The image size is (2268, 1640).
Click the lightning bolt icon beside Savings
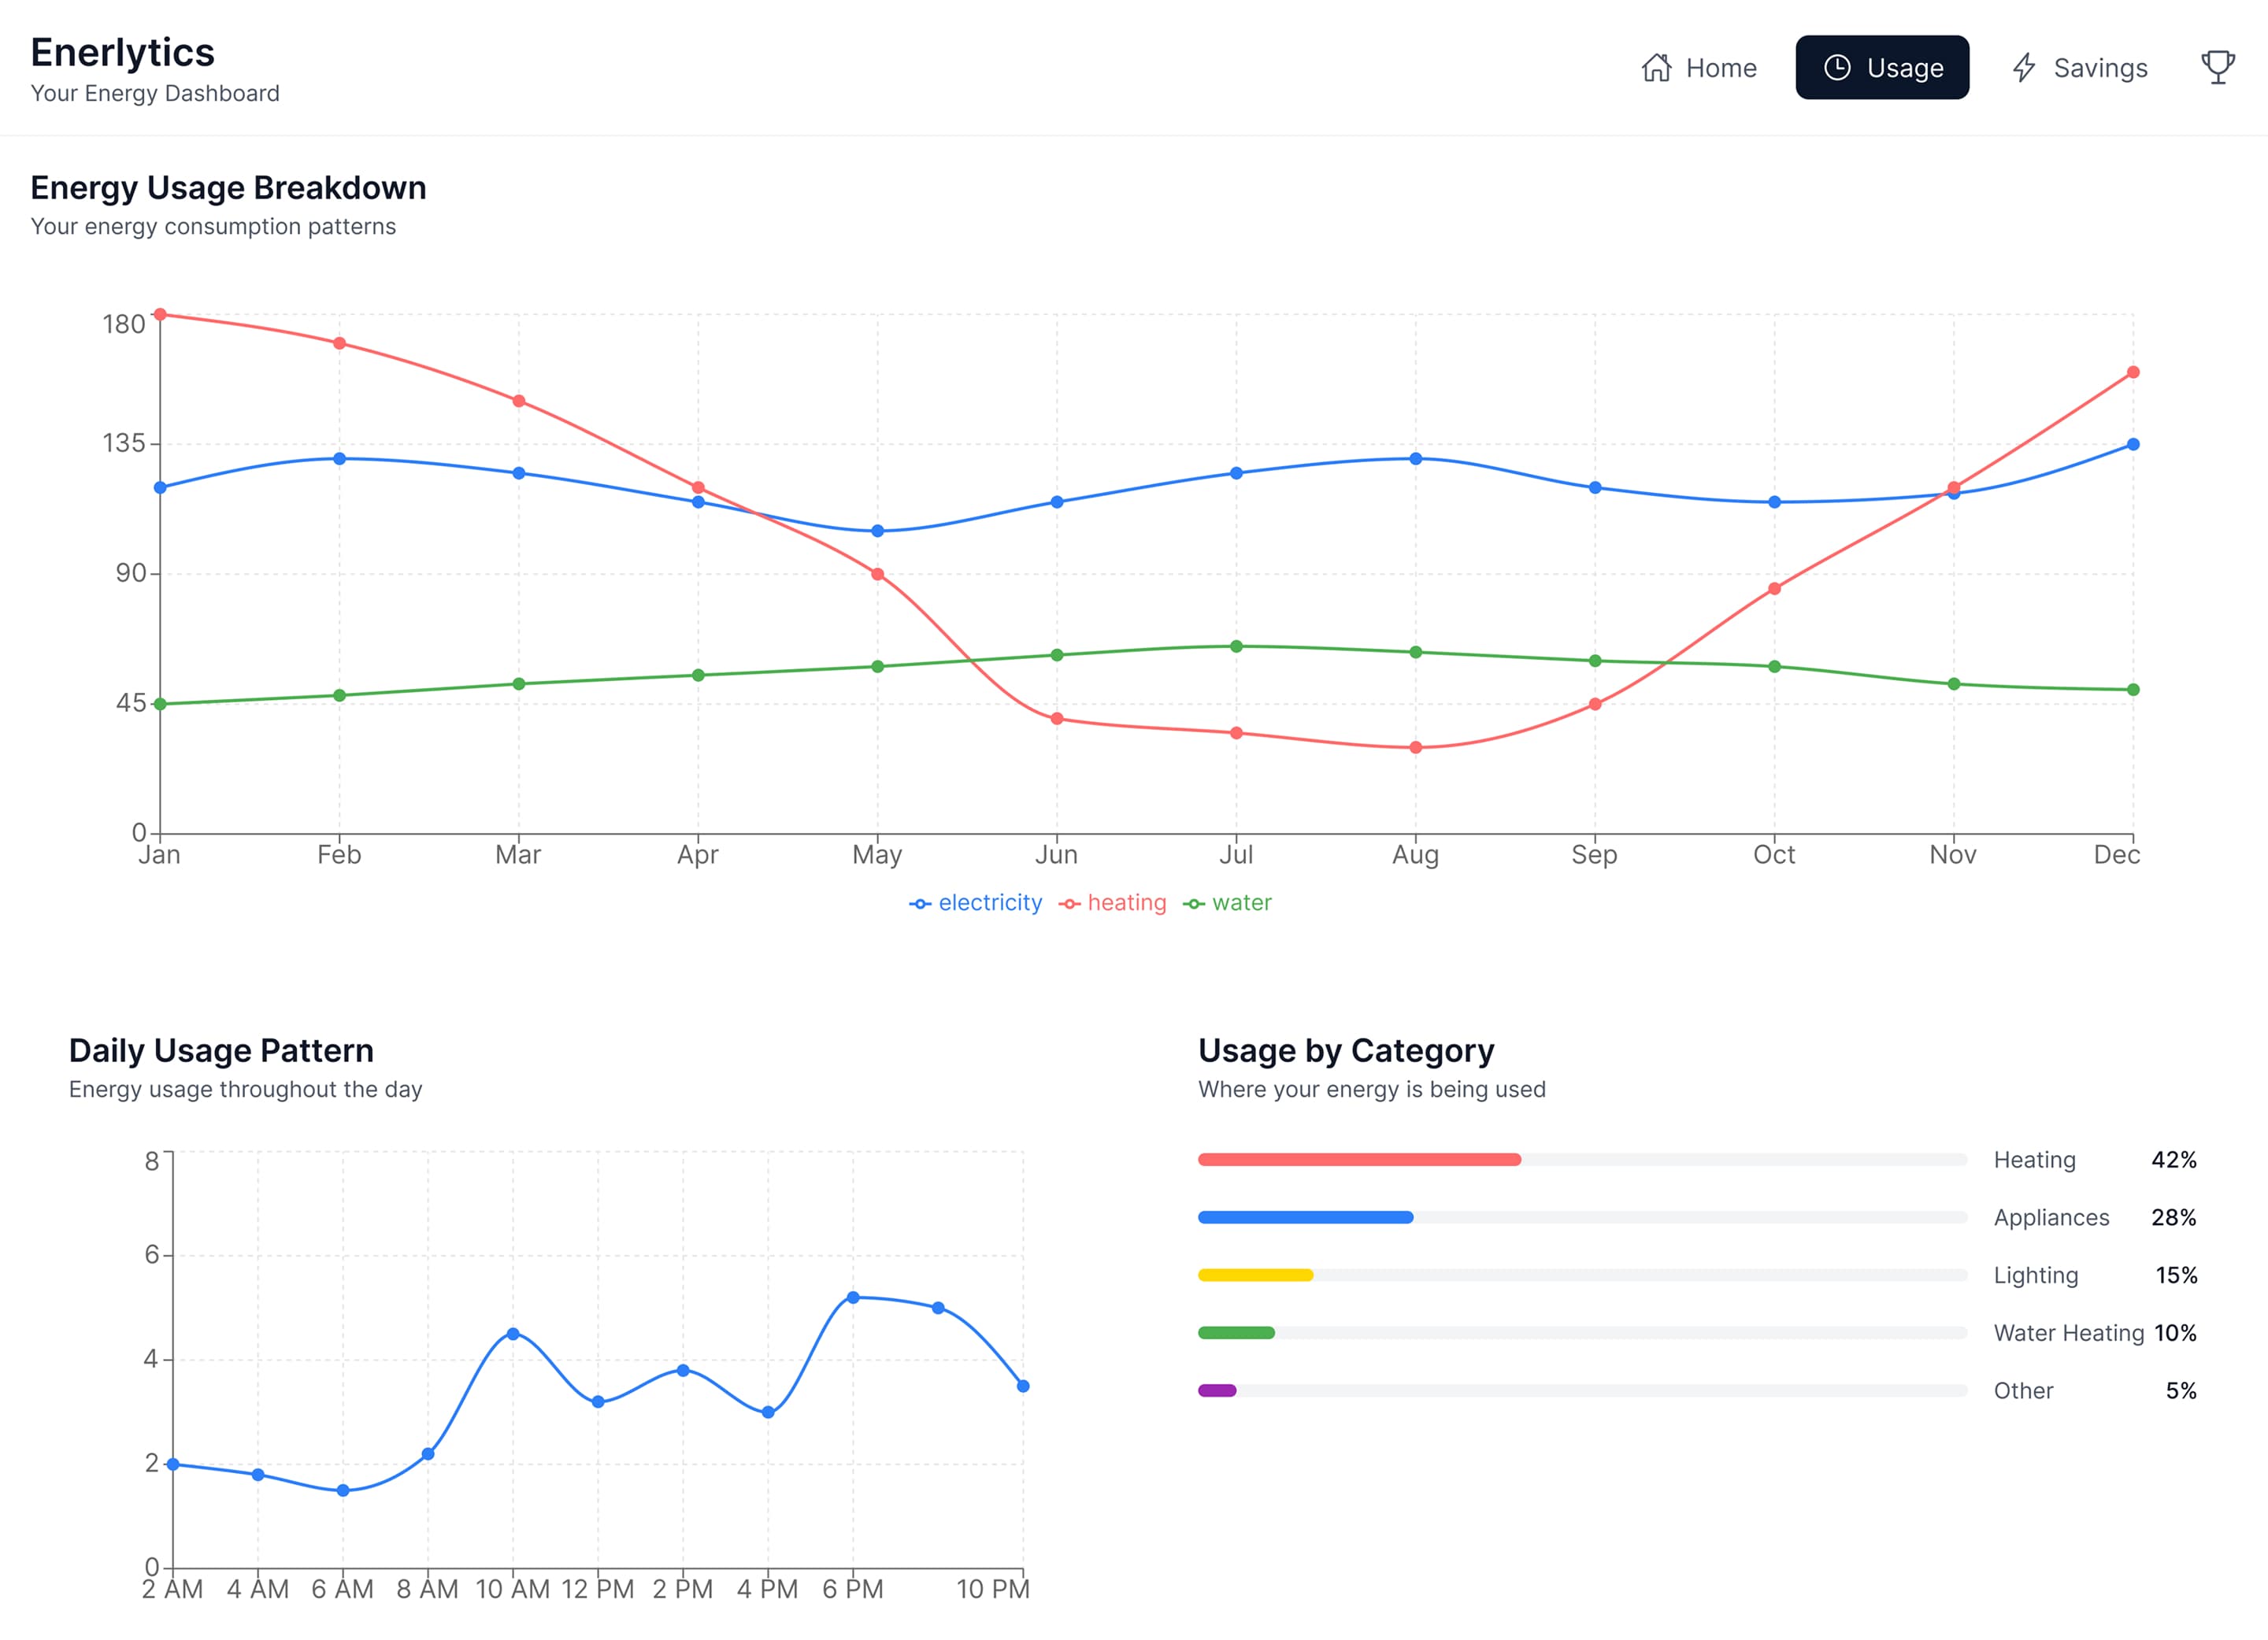click(2024, 68)
